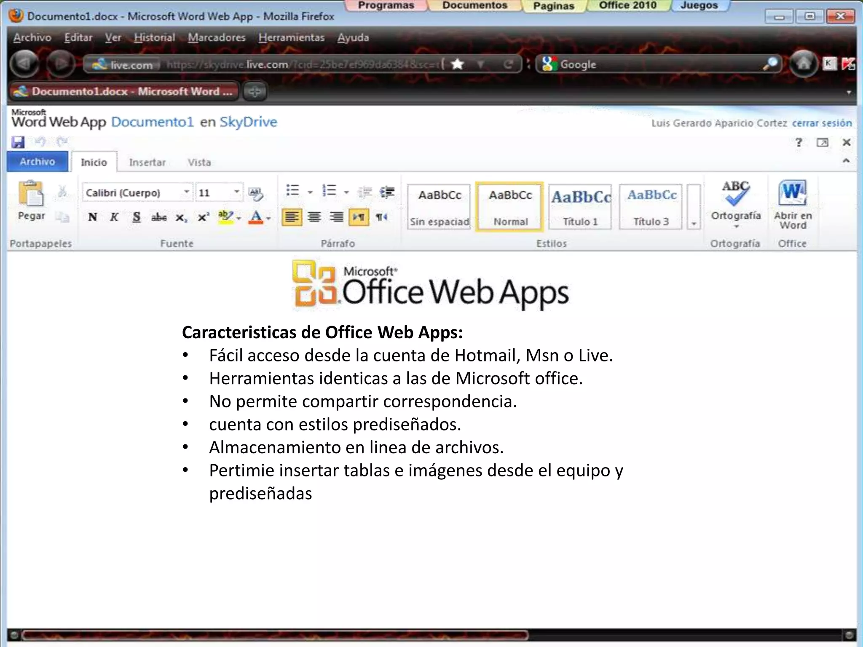The width and height of the screenshot is (863, 647).
Task: Apply Normal style
Action: tap(510, 207)
